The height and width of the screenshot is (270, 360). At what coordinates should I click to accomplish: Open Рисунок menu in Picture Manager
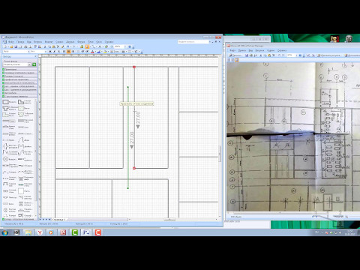[x=259, y=50]
